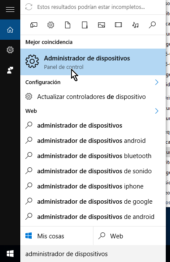Image resolution: width=170 pixels, height=262 pixels.
Task: Switch to the Mis cosas tab
Action: (x=57, y=236)
